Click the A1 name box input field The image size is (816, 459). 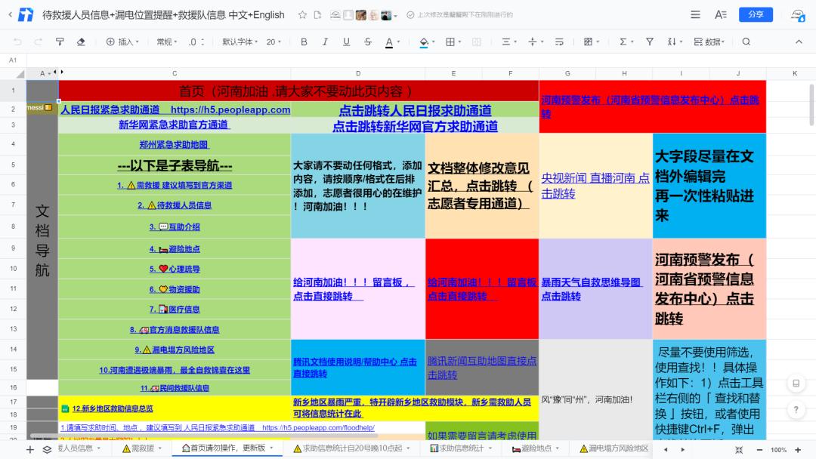pos(11,60)
